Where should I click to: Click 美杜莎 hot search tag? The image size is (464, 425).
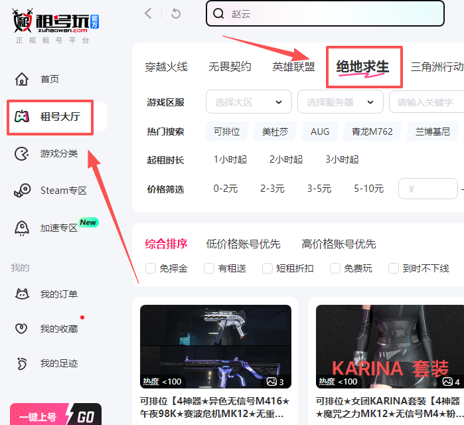tap(275, 131)
